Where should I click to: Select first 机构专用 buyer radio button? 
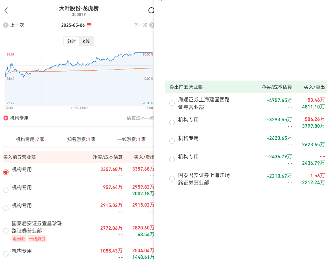tap(6, 172)
